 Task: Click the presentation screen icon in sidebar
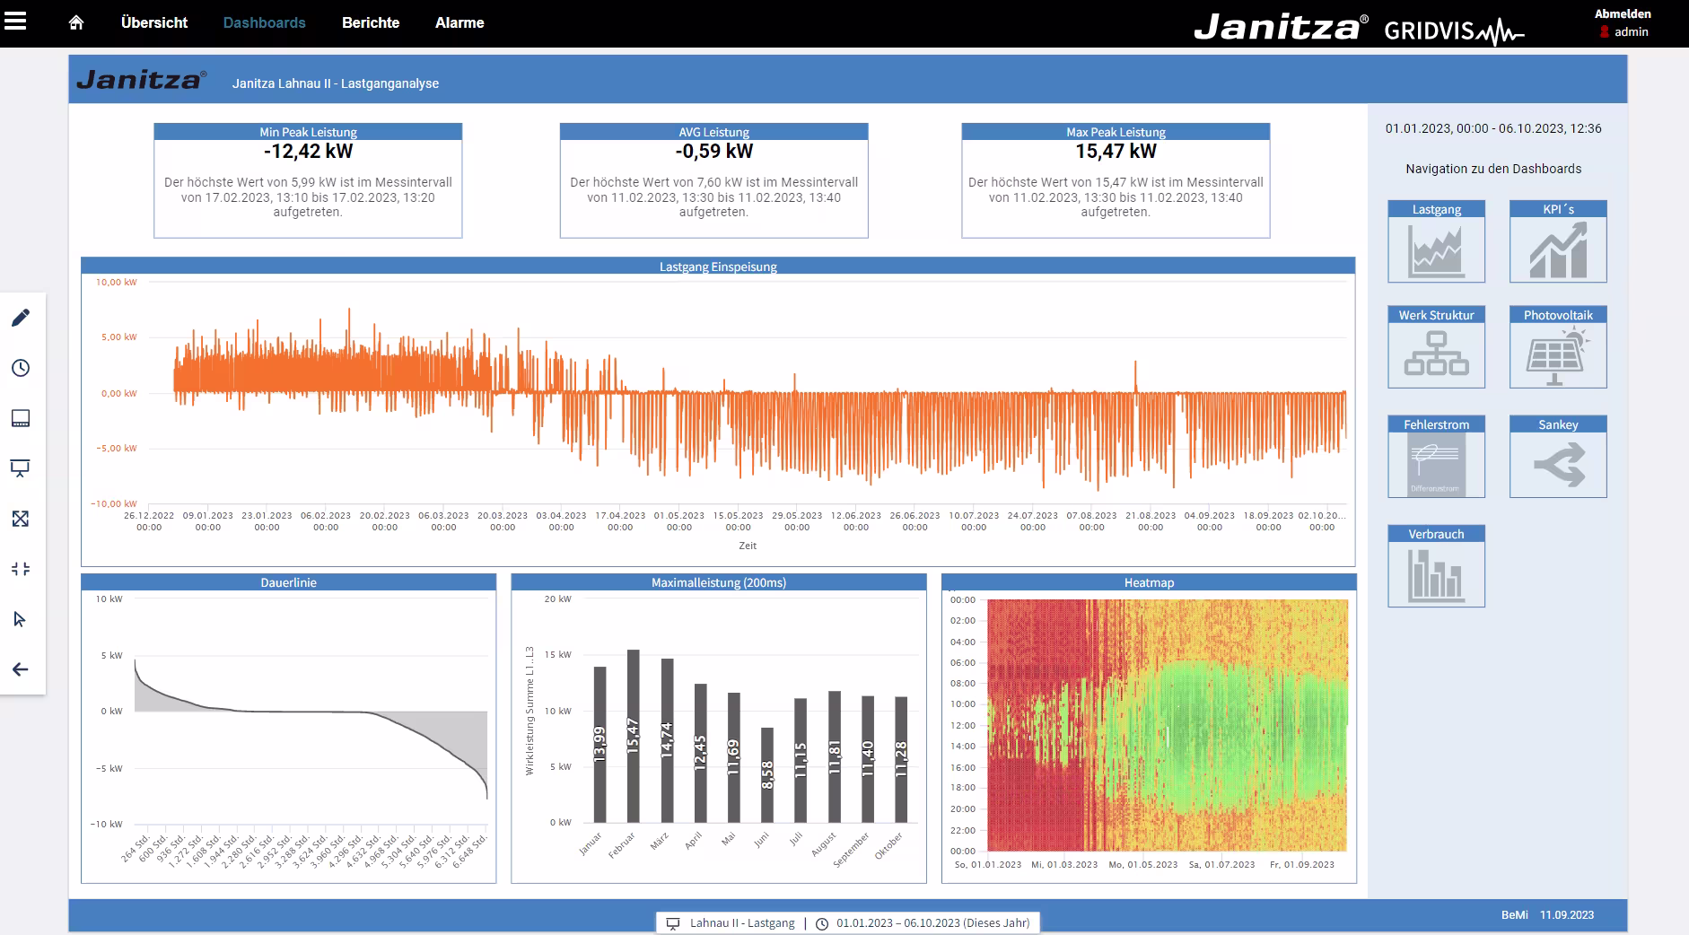point(21,468)
